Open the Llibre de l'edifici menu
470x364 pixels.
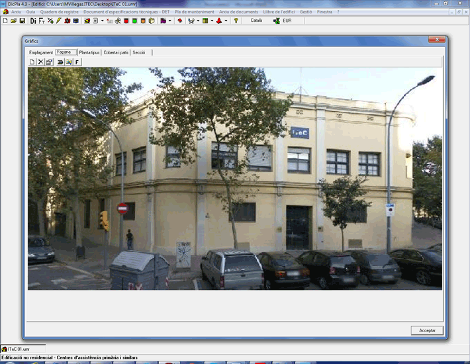(279, 12)
